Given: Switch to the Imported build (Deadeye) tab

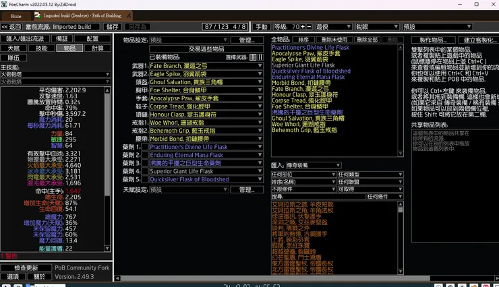Looking at the screenshot, I should [x=83, y=15].
